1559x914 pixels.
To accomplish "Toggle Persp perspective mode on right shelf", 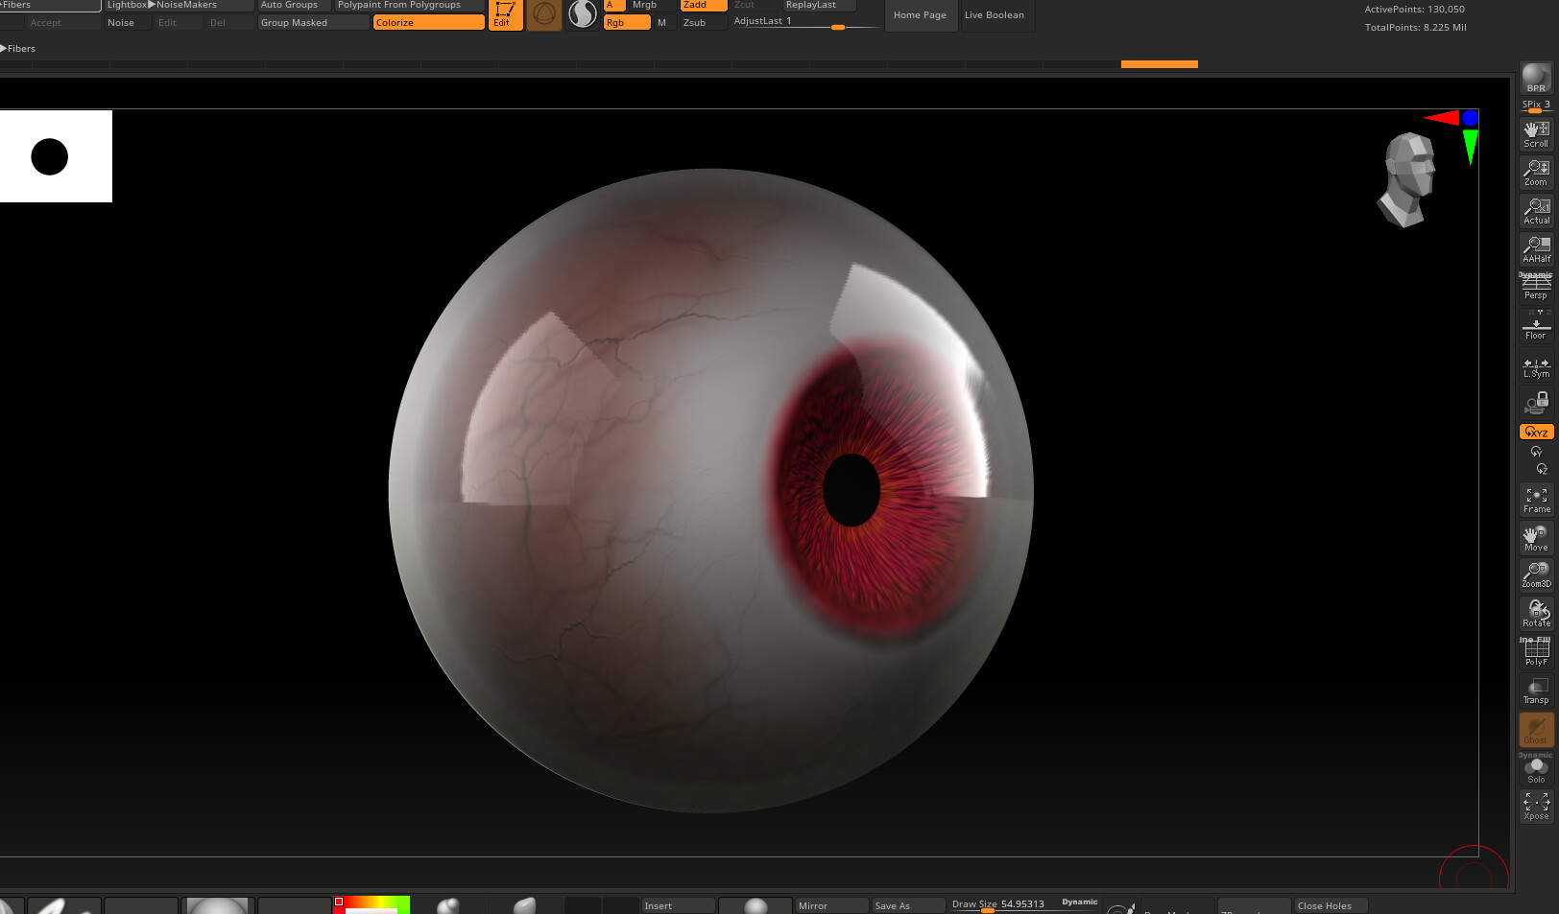I will 1535,289.
